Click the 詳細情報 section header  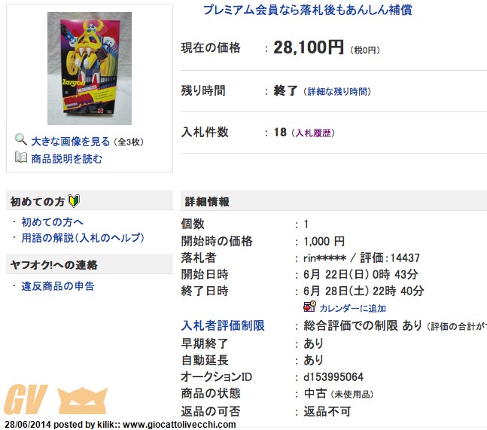click(x=207, y=202)
